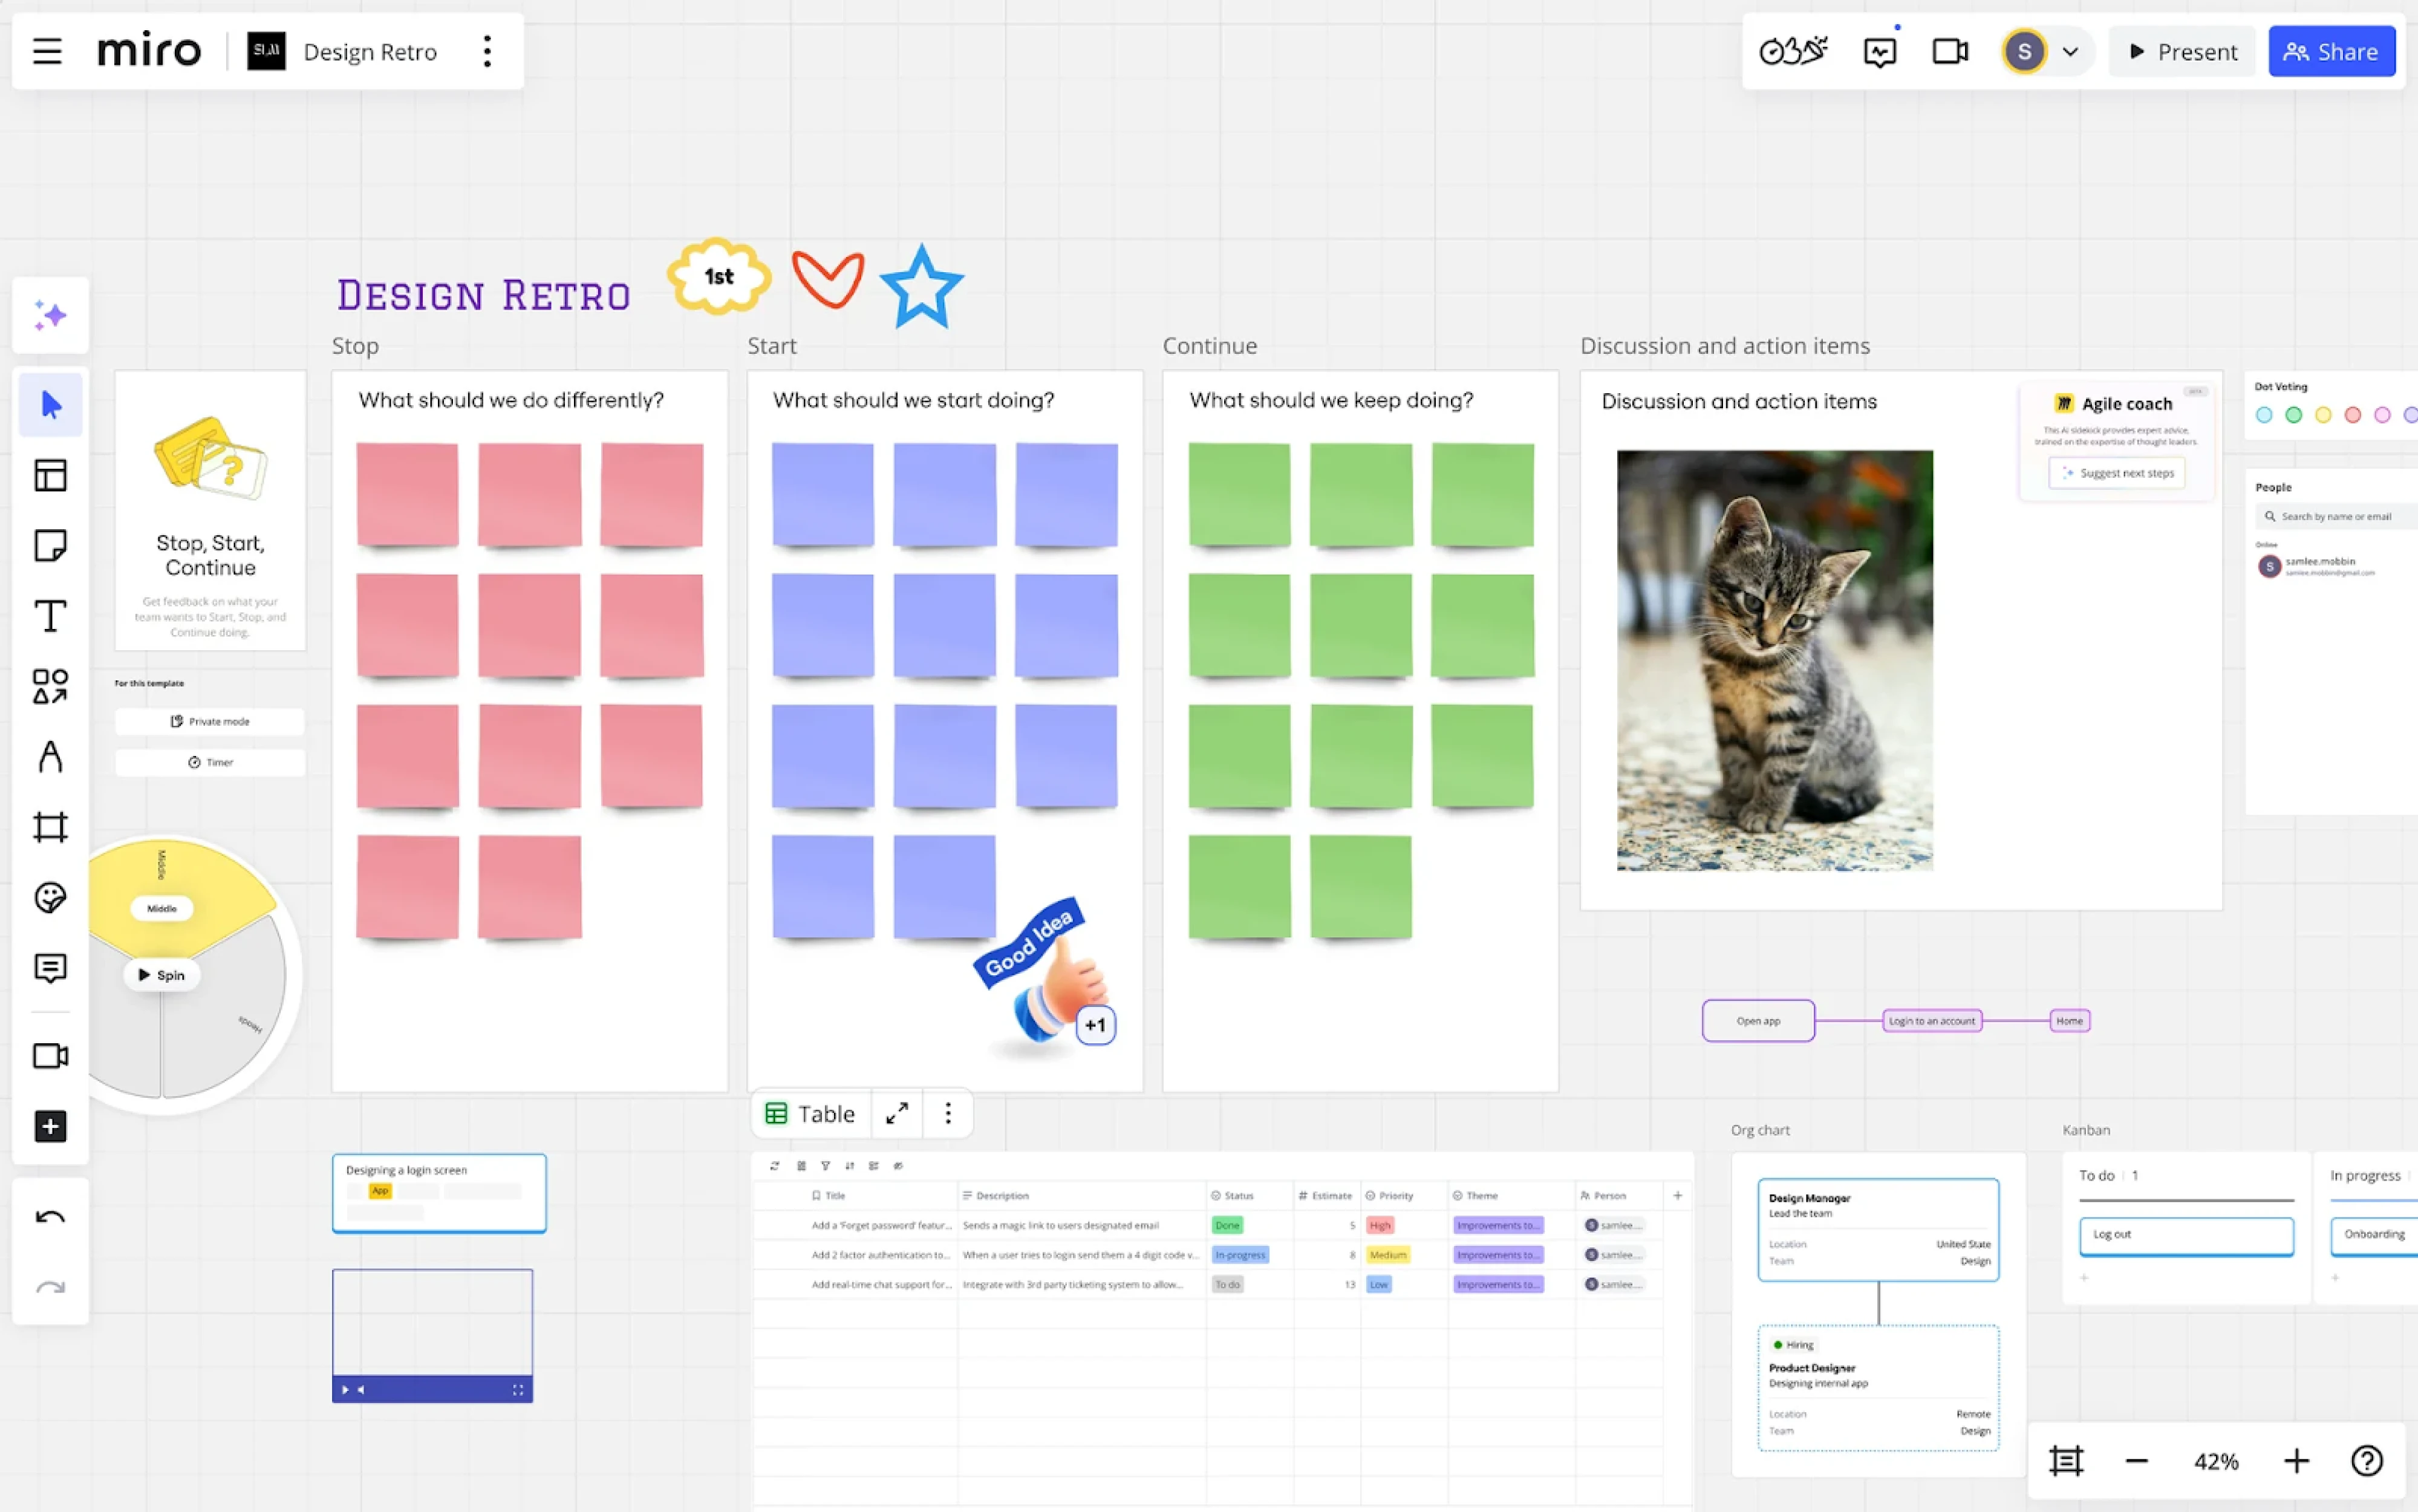Open the table's three-dot options
Screen dimensions: 2418x1512
click(x=946, y=1113)
